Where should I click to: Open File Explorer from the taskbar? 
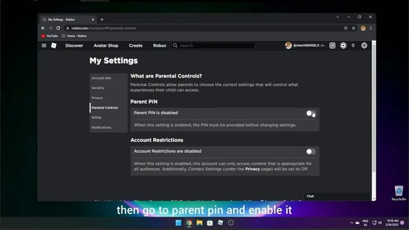[199, 223]
